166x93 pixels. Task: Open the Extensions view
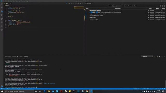pos(2,19)
